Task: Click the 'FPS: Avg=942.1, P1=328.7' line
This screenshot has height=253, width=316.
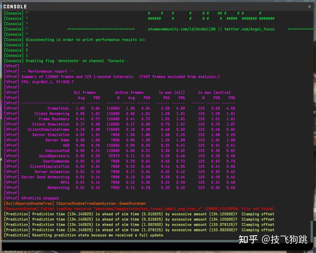Action: [39, 82]
